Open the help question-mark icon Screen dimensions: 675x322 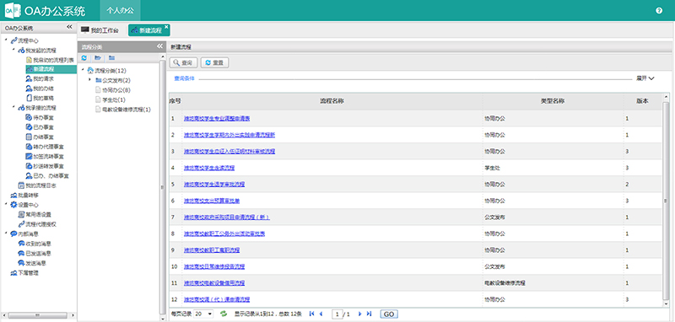[659, 11]
